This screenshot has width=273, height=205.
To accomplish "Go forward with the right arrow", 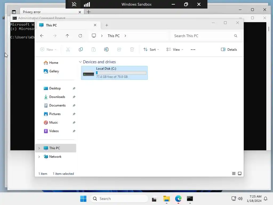I will (x=55, y=36).
